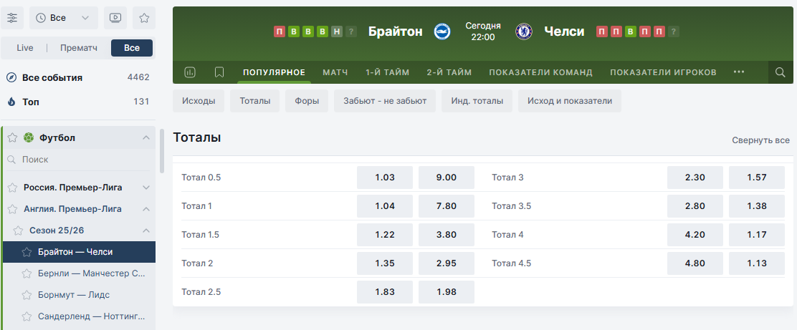
Task: Select the 1.83 odds for Тотал 2.5
Action: pos(385,291)
